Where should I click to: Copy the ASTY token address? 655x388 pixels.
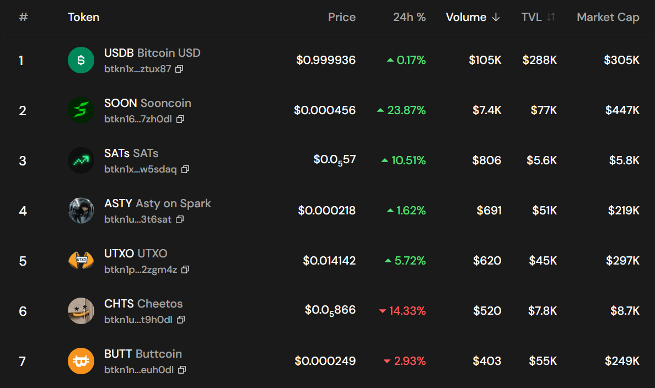pos(180,219)
